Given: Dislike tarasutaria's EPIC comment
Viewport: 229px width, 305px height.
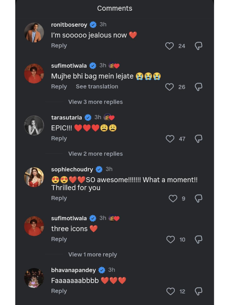Looking at the screenshot, I should coord(198,139).
